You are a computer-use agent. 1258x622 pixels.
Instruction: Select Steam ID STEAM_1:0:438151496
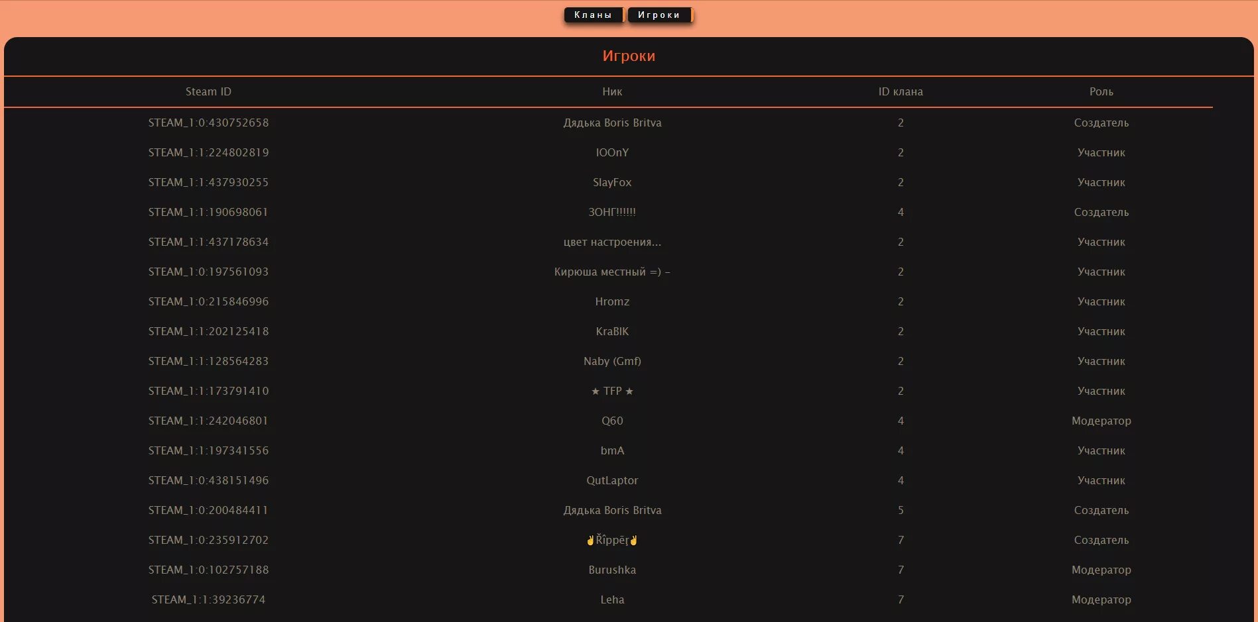pyautogui.click(x=208, y=480)
